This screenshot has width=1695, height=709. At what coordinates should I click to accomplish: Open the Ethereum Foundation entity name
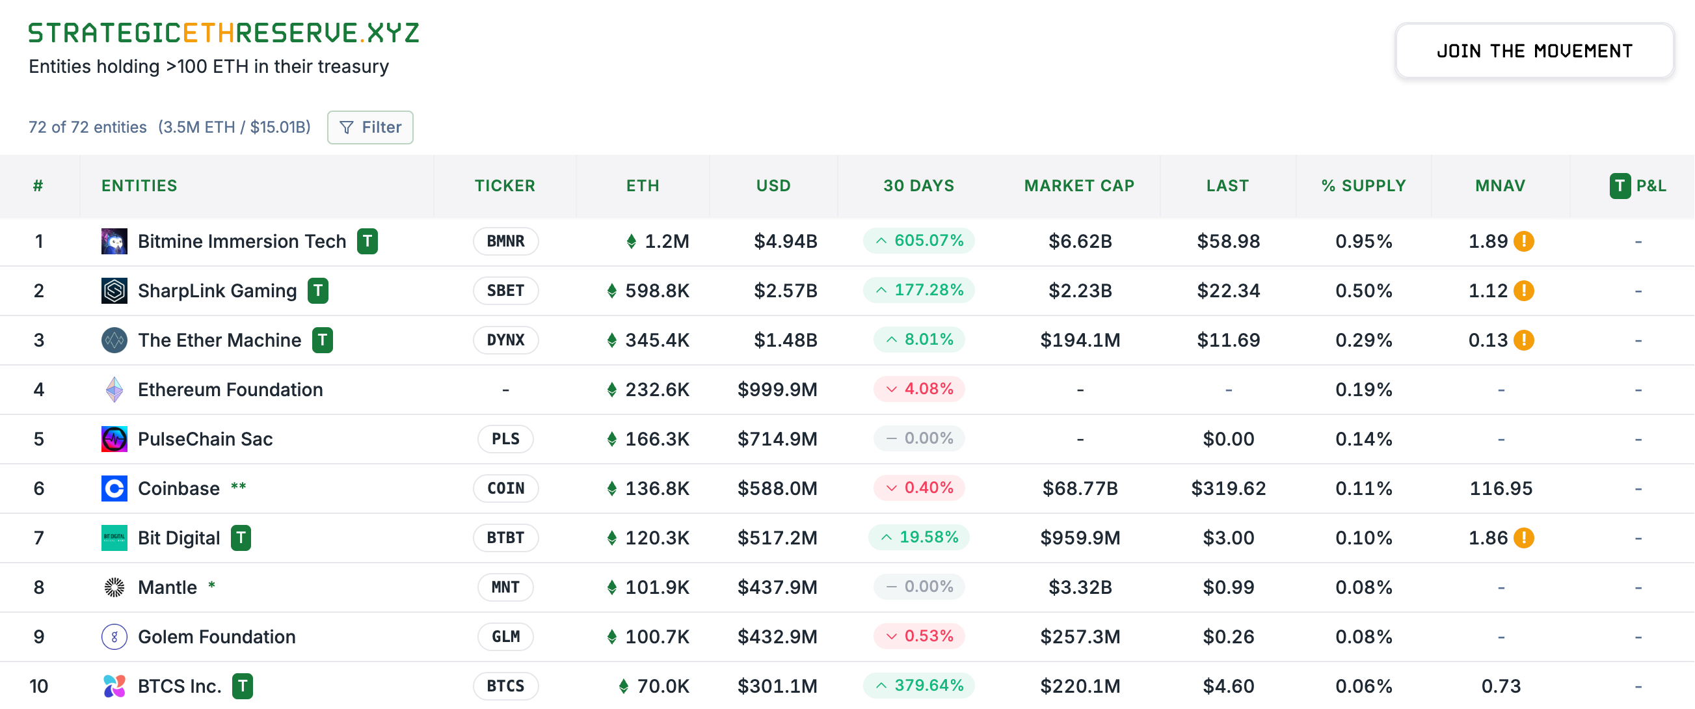click(x=230, y=389)
